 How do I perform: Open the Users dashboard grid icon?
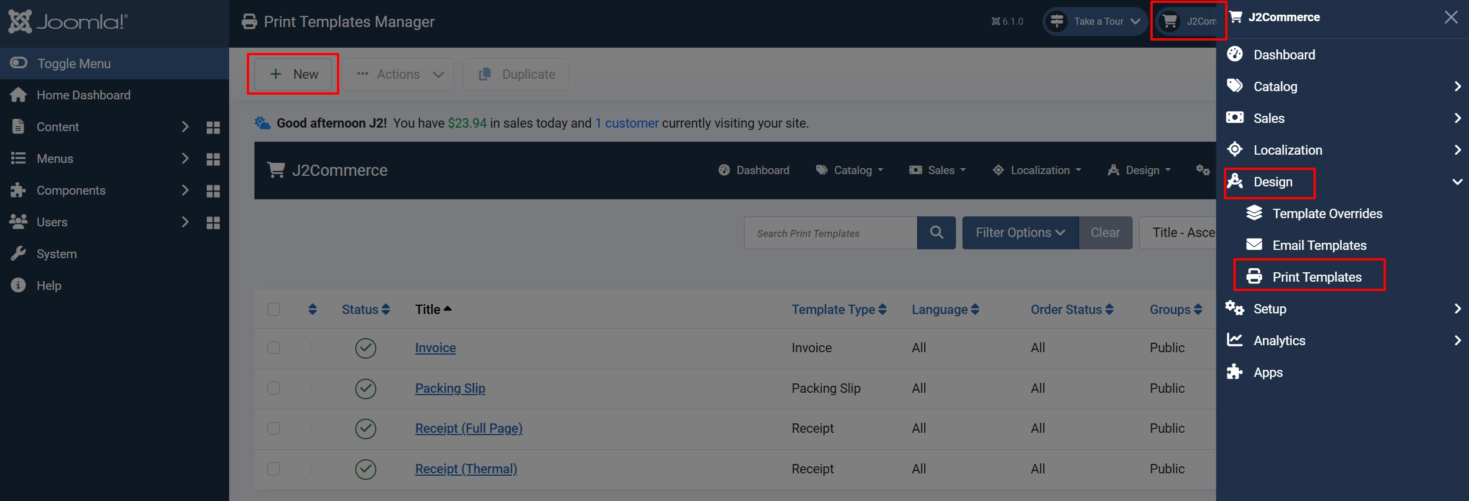(x=213, y=223)
